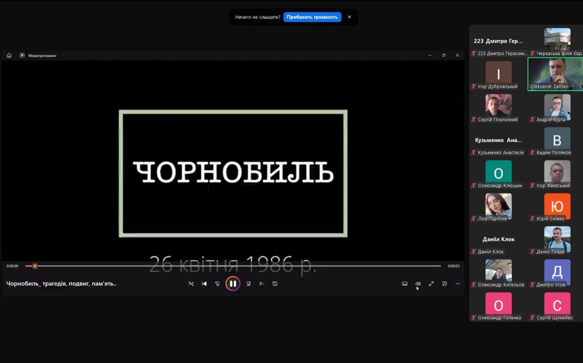Click the video title "Чорнобиль_ трагедія, подвиг, пам'ять"
The image size is (583, 363).
(x=61, y=283)
